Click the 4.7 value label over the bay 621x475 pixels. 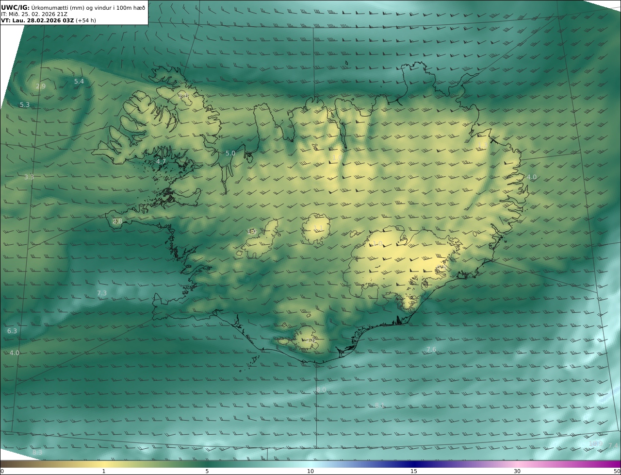(161, 161)
